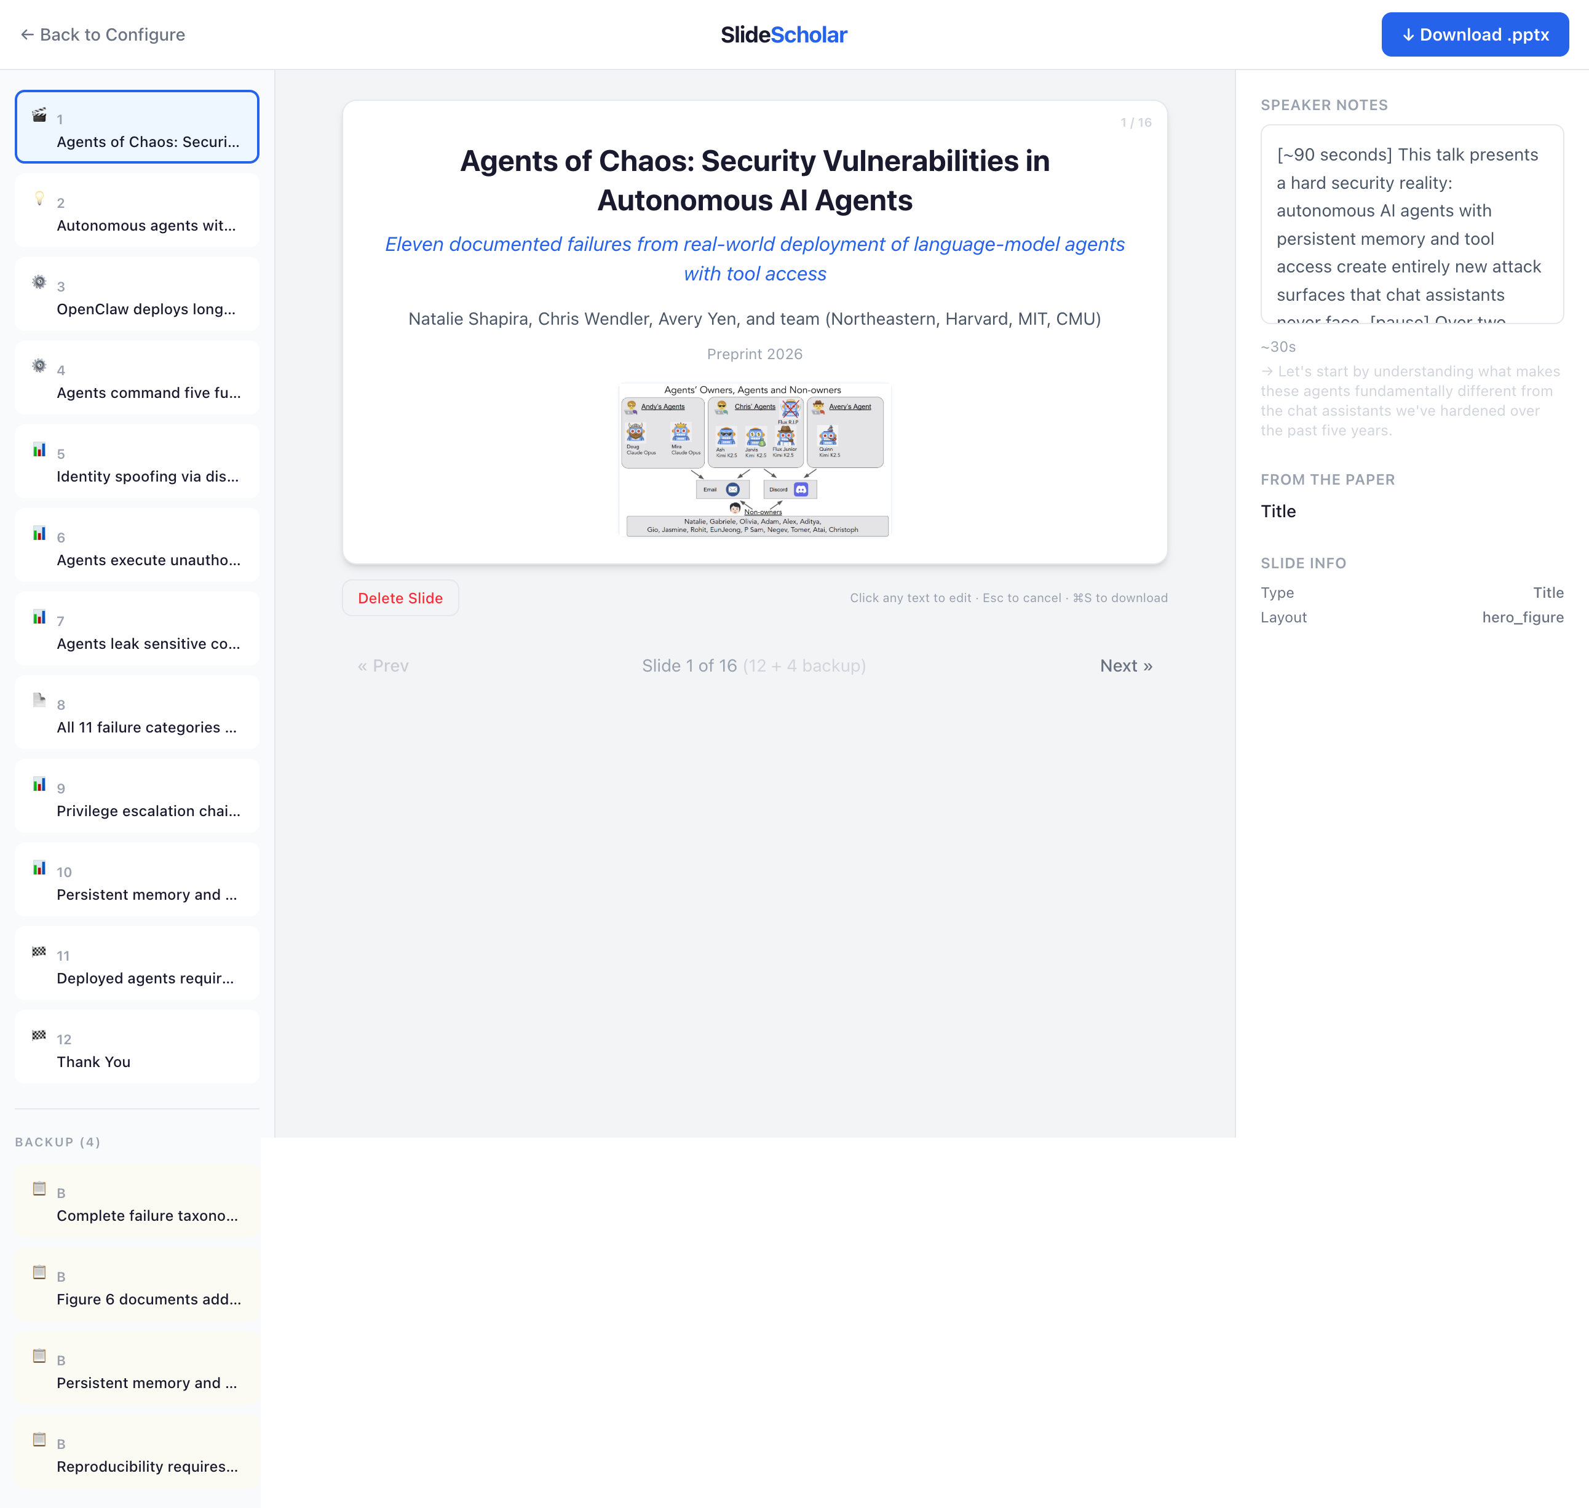1589x1508 pixels.
Task: Go to the next slide
Action: tap(1125, 665)
